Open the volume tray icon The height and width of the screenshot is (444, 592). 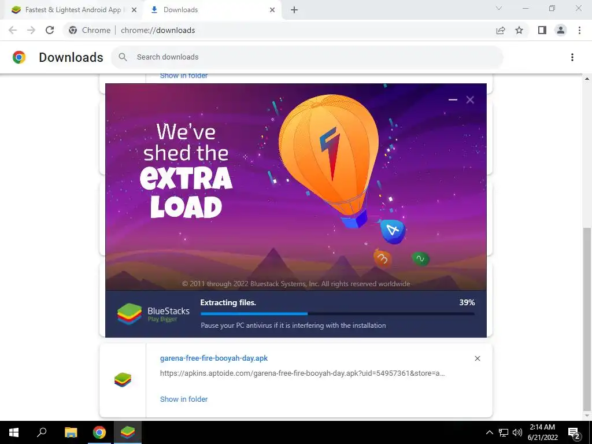[x=517, y=432]
